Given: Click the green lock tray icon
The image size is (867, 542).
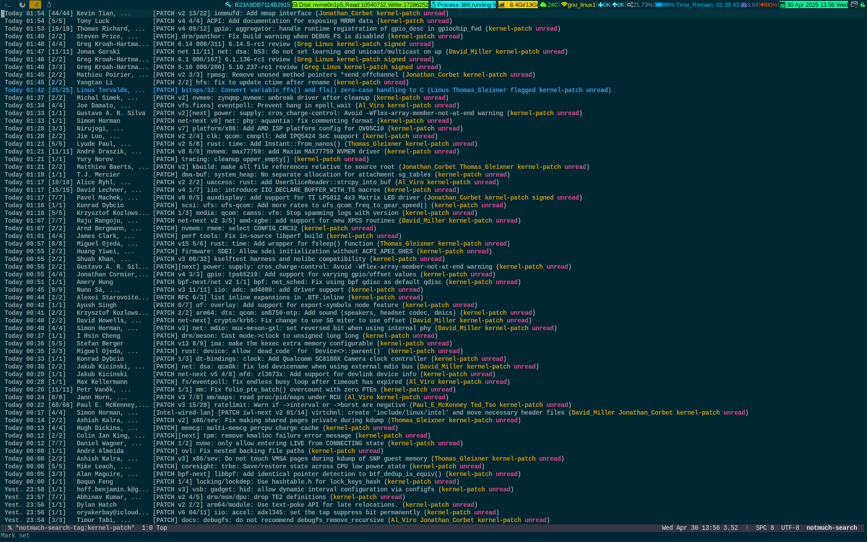Looking at the screenshot, I should pos(862,5).
